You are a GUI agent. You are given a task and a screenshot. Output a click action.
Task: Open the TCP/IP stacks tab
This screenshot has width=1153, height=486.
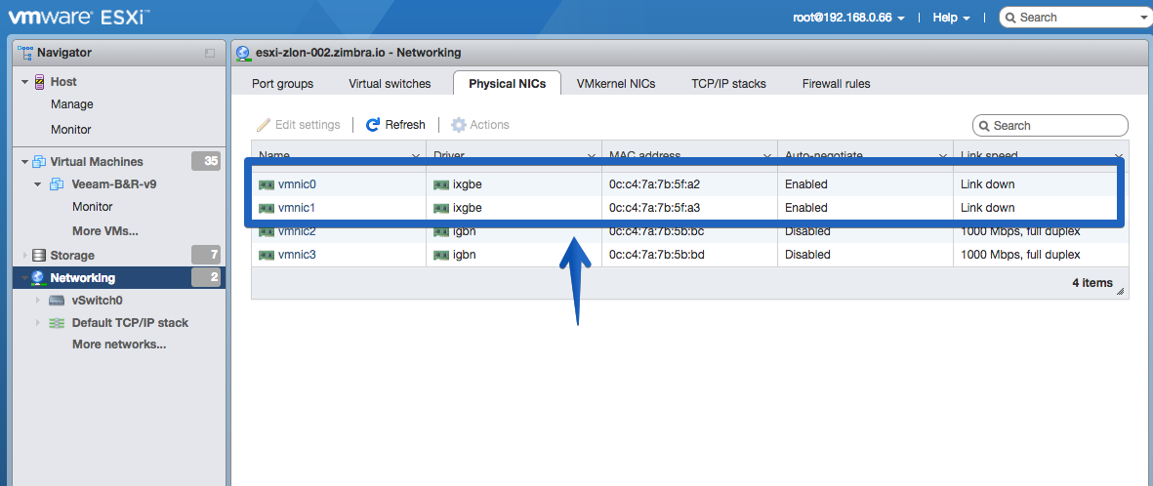(728, 84)
